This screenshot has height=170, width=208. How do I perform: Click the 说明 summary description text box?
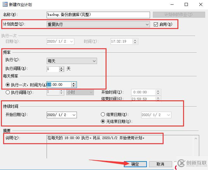click(x=123, y=147)
